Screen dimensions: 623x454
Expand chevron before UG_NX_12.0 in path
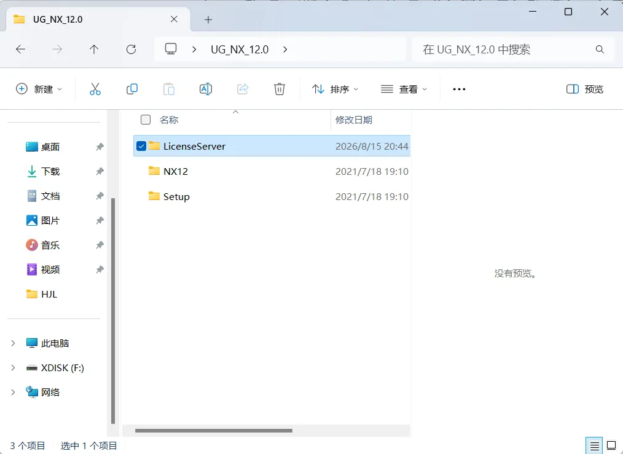pos(194,50)
